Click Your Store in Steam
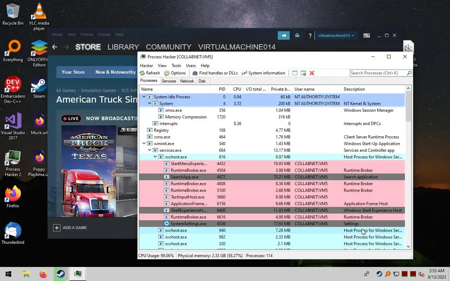The image size is (450, 281). pos(73,72)
